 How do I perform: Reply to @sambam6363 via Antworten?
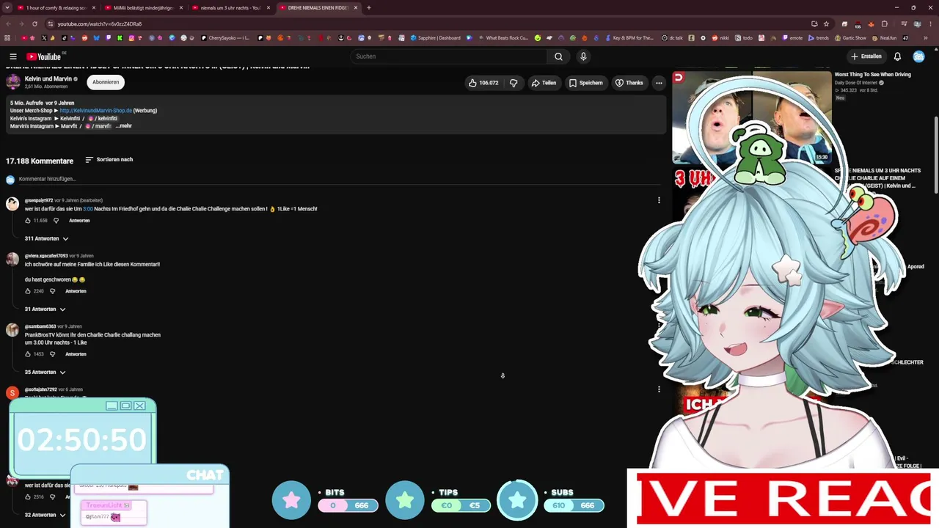pos(76,354)
